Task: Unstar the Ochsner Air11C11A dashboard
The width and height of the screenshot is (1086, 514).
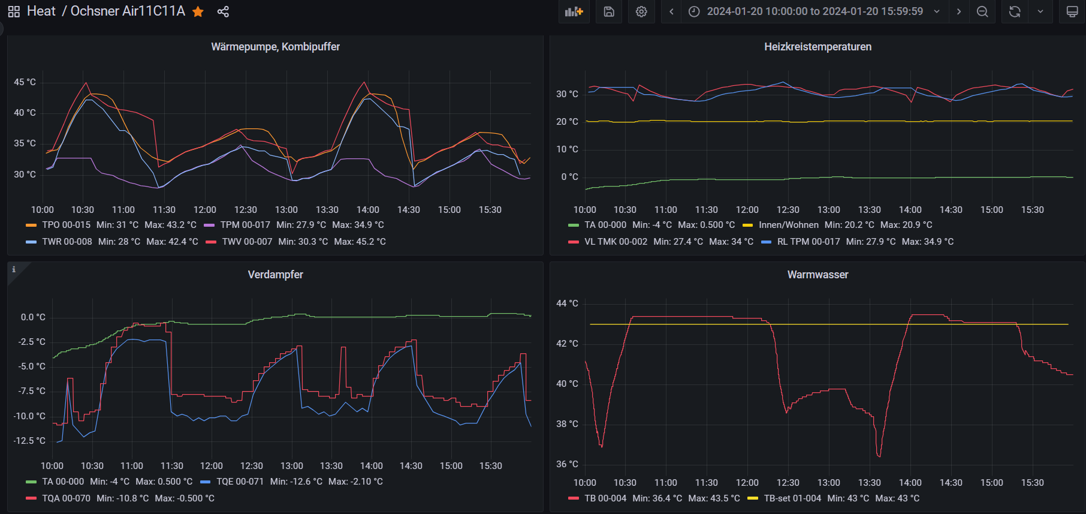Action: click(198, 11)
